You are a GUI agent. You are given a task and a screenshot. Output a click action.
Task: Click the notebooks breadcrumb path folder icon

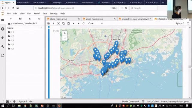tap(9, 23)
